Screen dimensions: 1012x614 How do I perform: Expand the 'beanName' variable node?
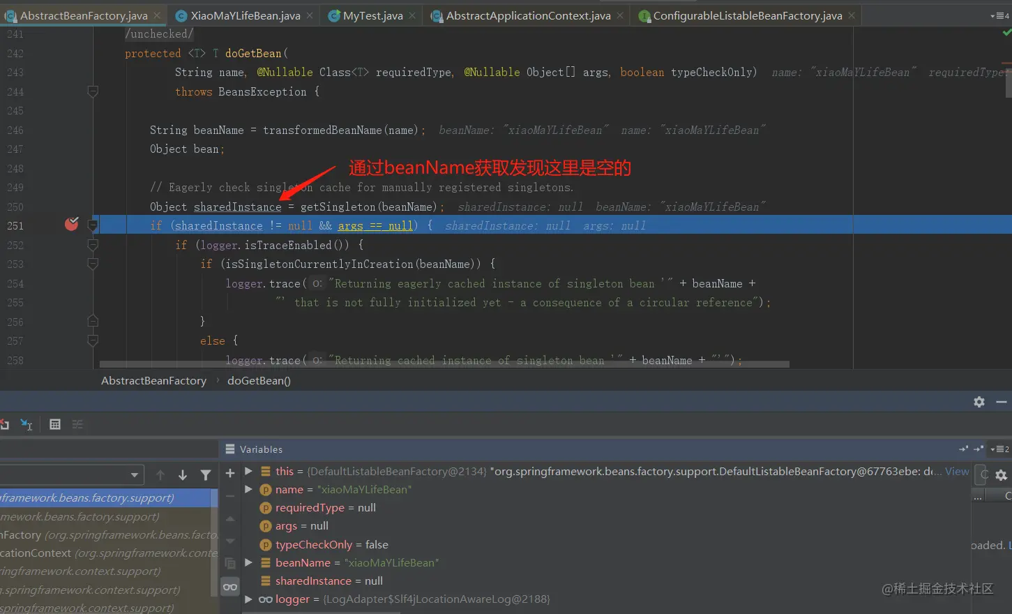(x=248, y=562)
